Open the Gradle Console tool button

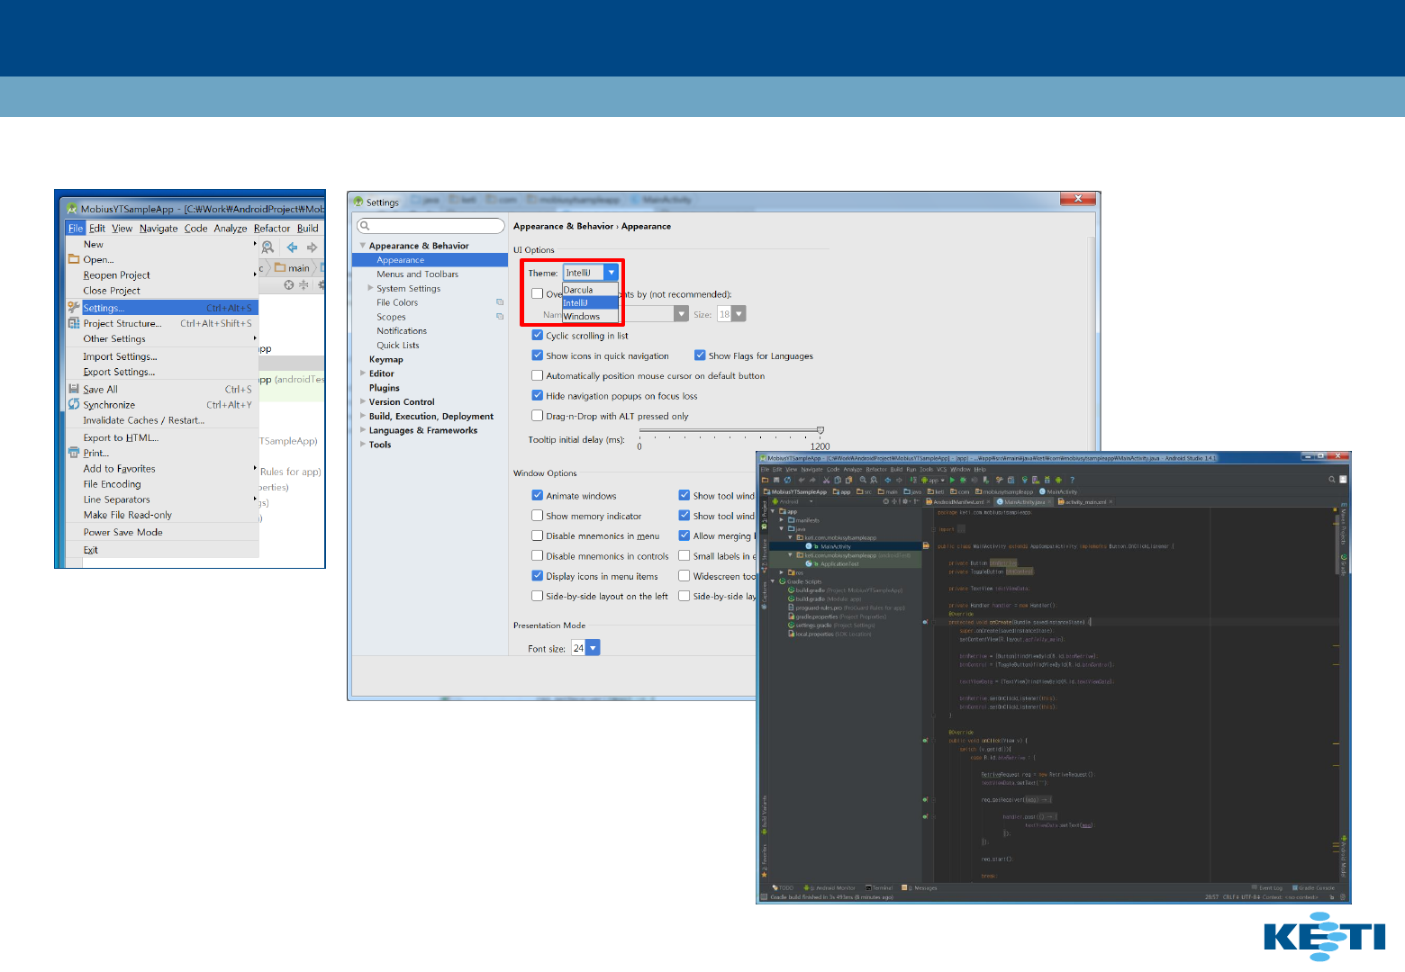[1314, 888]
